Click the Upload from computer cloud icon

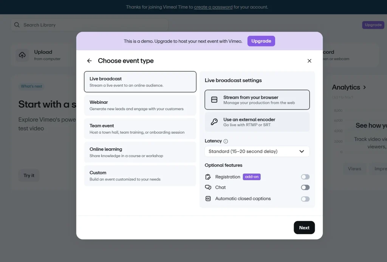click(22, 55)
